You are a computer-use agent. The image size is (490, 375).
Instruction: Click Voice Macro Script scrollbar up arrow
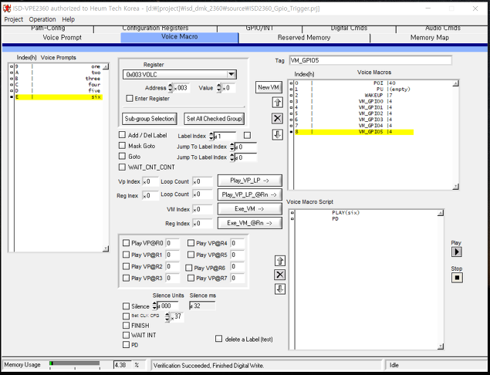coord(441,213)
